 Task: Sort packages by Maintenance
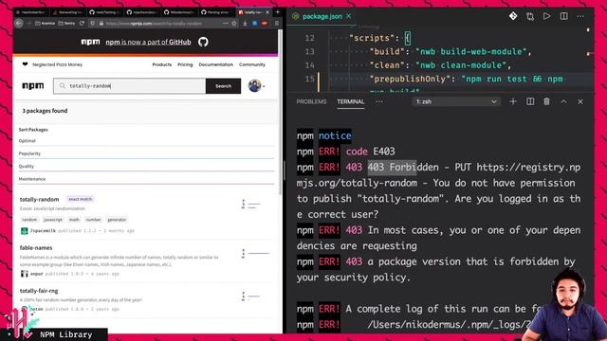coord(32,179)
